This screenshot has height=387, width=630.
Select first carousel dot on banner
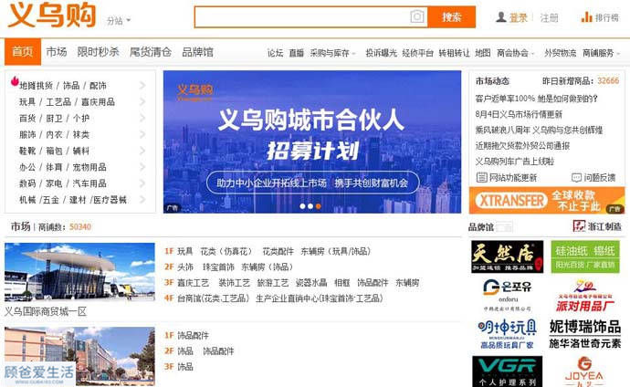click(x=302, y=206)
